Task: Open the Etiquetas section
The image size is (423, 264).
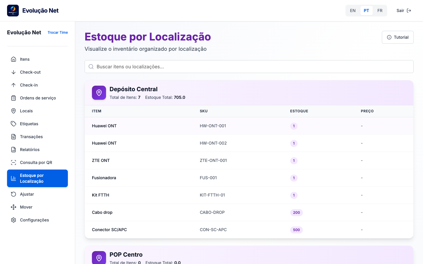Action: click(x=37, y=124)
